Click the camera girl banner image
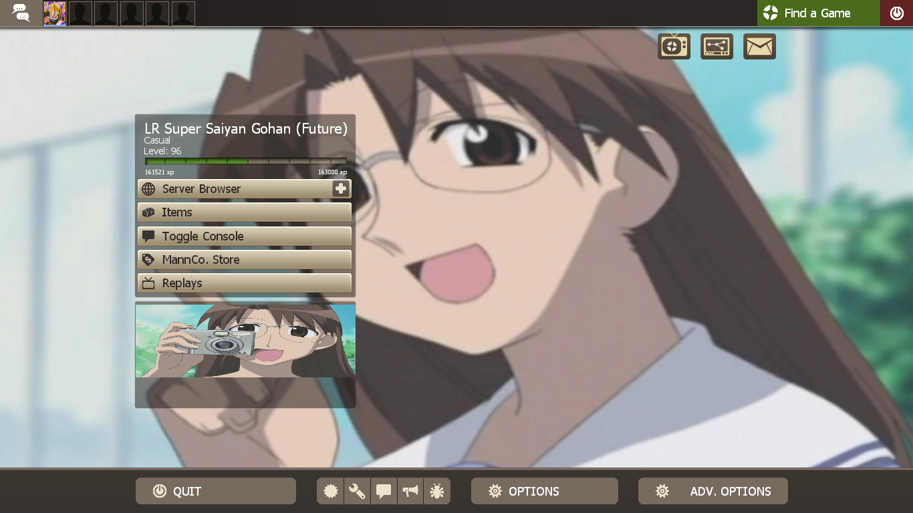The width and height of the screenshot is (913, 513). 245,341
